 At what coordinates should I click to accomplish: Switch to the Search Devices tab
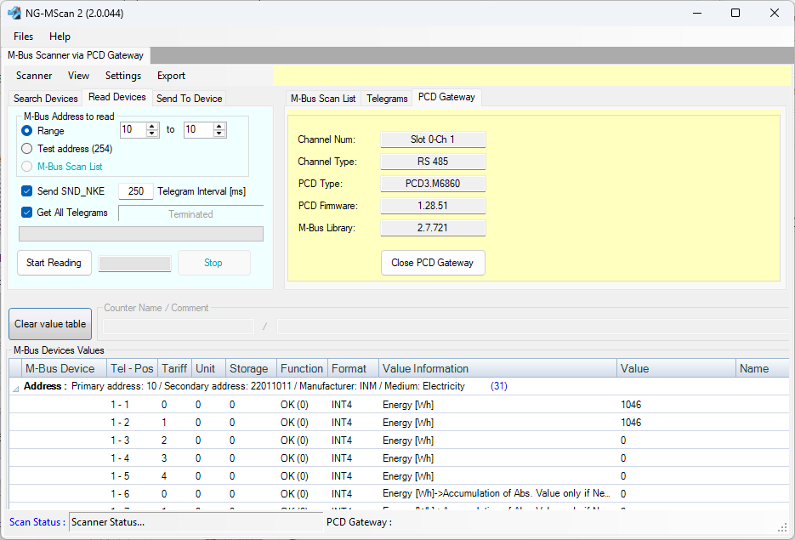(x=46, y=99)
